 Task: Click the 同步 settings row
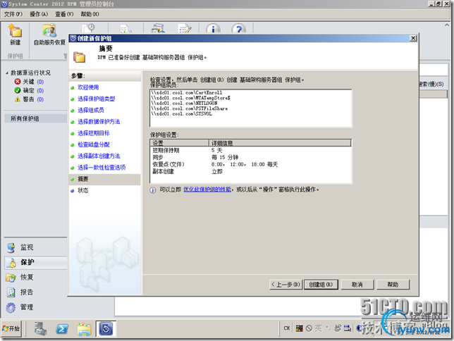pyautogui.click(x=250, y=157)
